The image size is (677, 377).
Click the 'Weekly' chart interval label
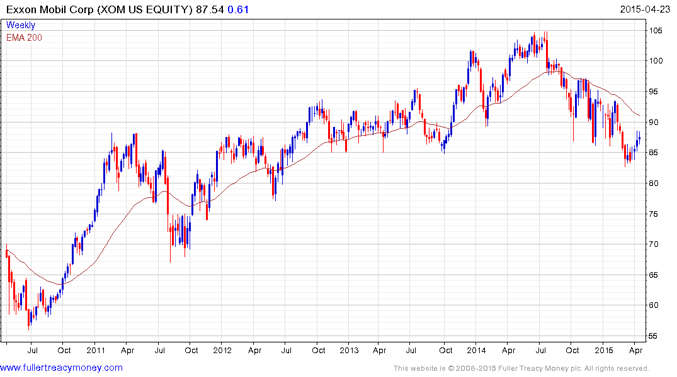21,25
